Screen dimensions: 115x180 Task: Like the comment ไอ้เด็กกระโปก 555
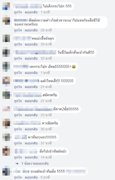click(x=18, y=12)
